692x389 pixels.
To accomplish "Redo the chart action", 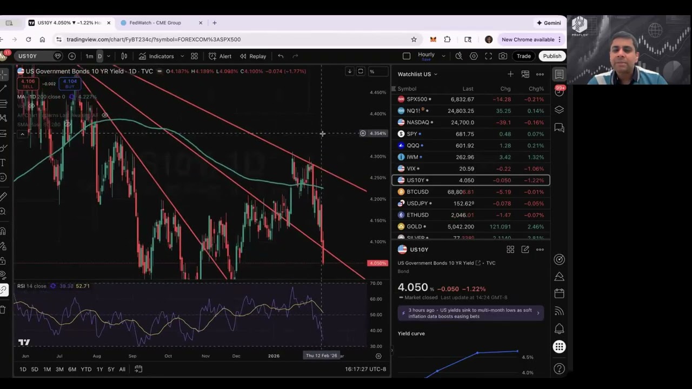I will [295, 56].
